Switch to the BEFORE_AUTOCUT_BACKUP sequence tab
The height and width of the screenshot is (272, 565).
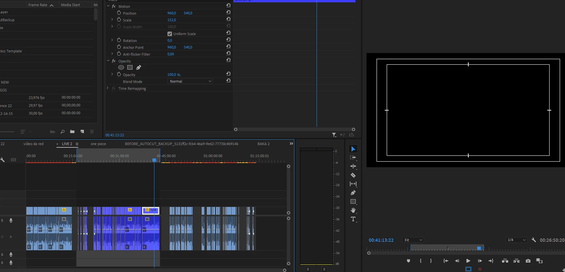click(x=181, y=144)
